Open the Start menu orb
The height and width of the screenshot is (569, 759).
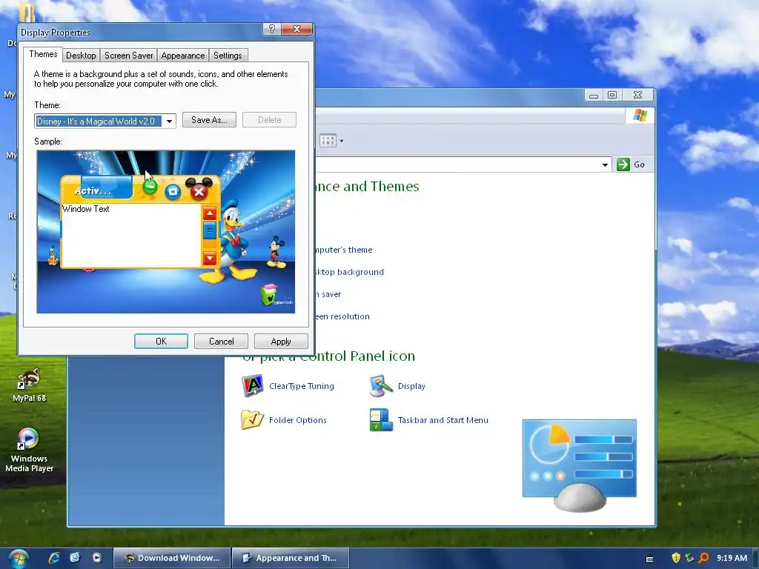18,559
